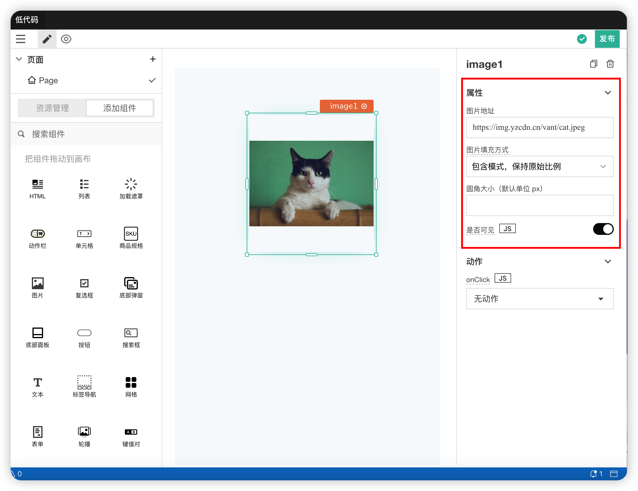Click the 发布 publish button
Screen dimensions: 638x491
[x=607, y=39]
